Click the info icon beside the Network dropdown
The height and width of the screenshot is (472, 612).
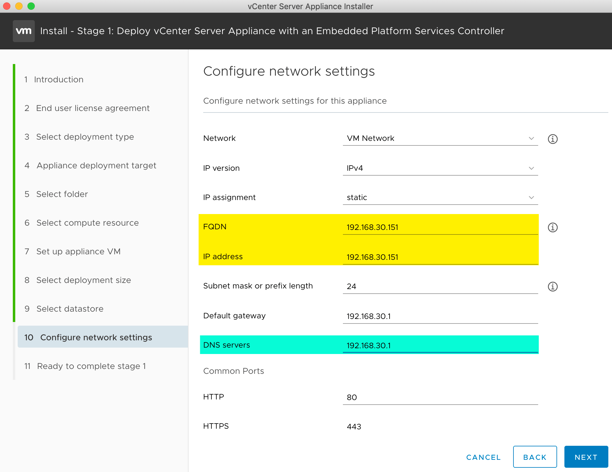(553, 139)
